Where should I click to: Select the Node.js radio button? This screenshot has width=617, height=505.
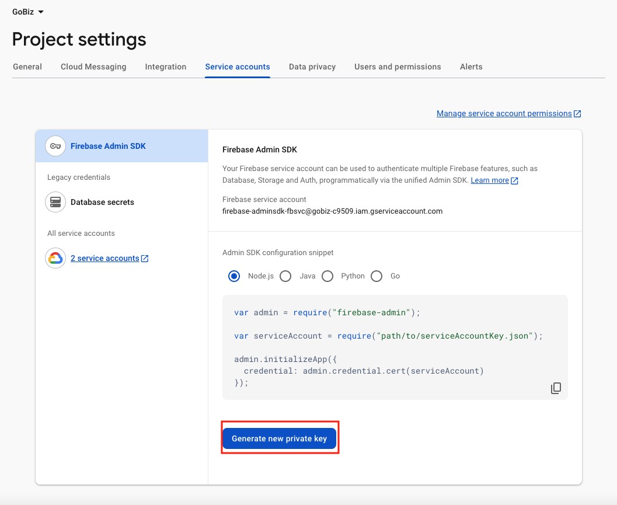click(x=234, y=276)
